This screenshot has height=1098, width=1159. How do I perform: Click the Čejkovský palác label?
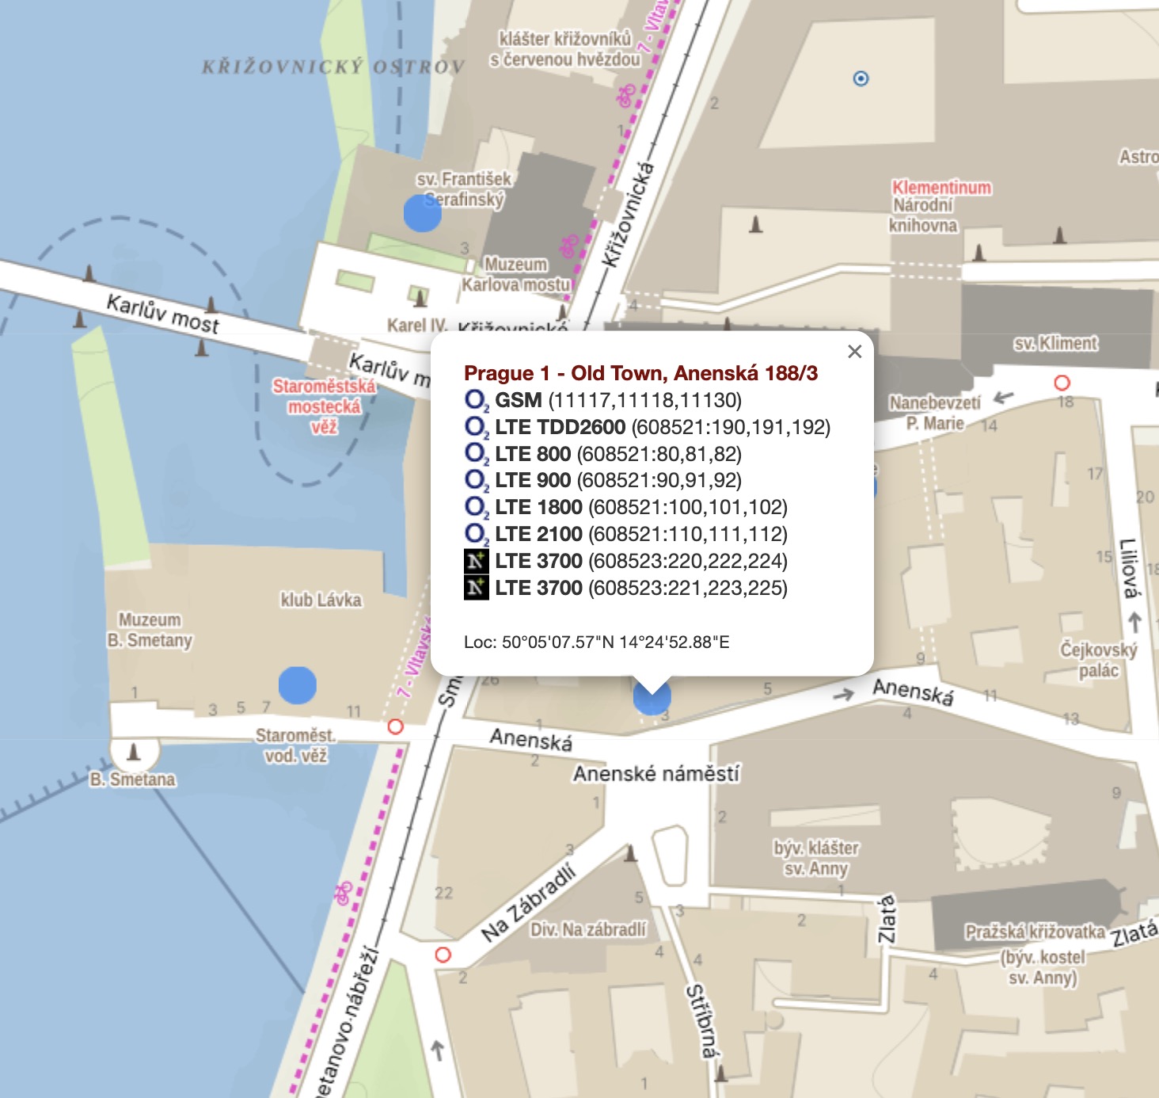point(1099,660)
